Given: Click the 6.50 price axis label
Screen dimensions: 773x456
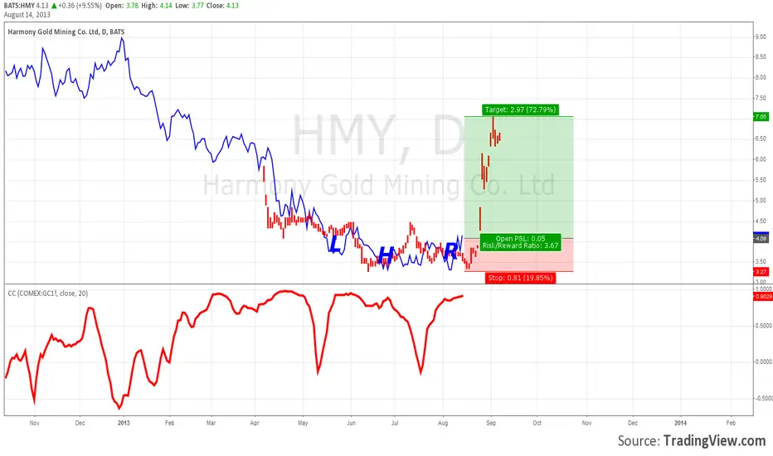Looking at the screenshot, I should click(761, 139).
